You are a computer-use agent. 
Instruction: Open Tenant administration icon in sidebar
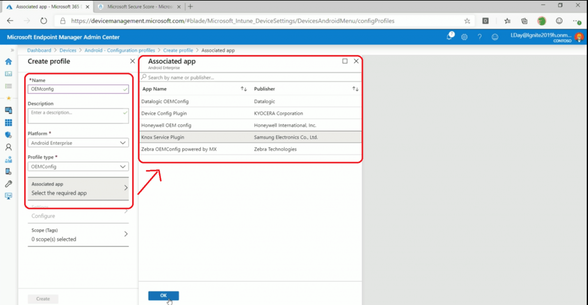click(x=9, y=171)
